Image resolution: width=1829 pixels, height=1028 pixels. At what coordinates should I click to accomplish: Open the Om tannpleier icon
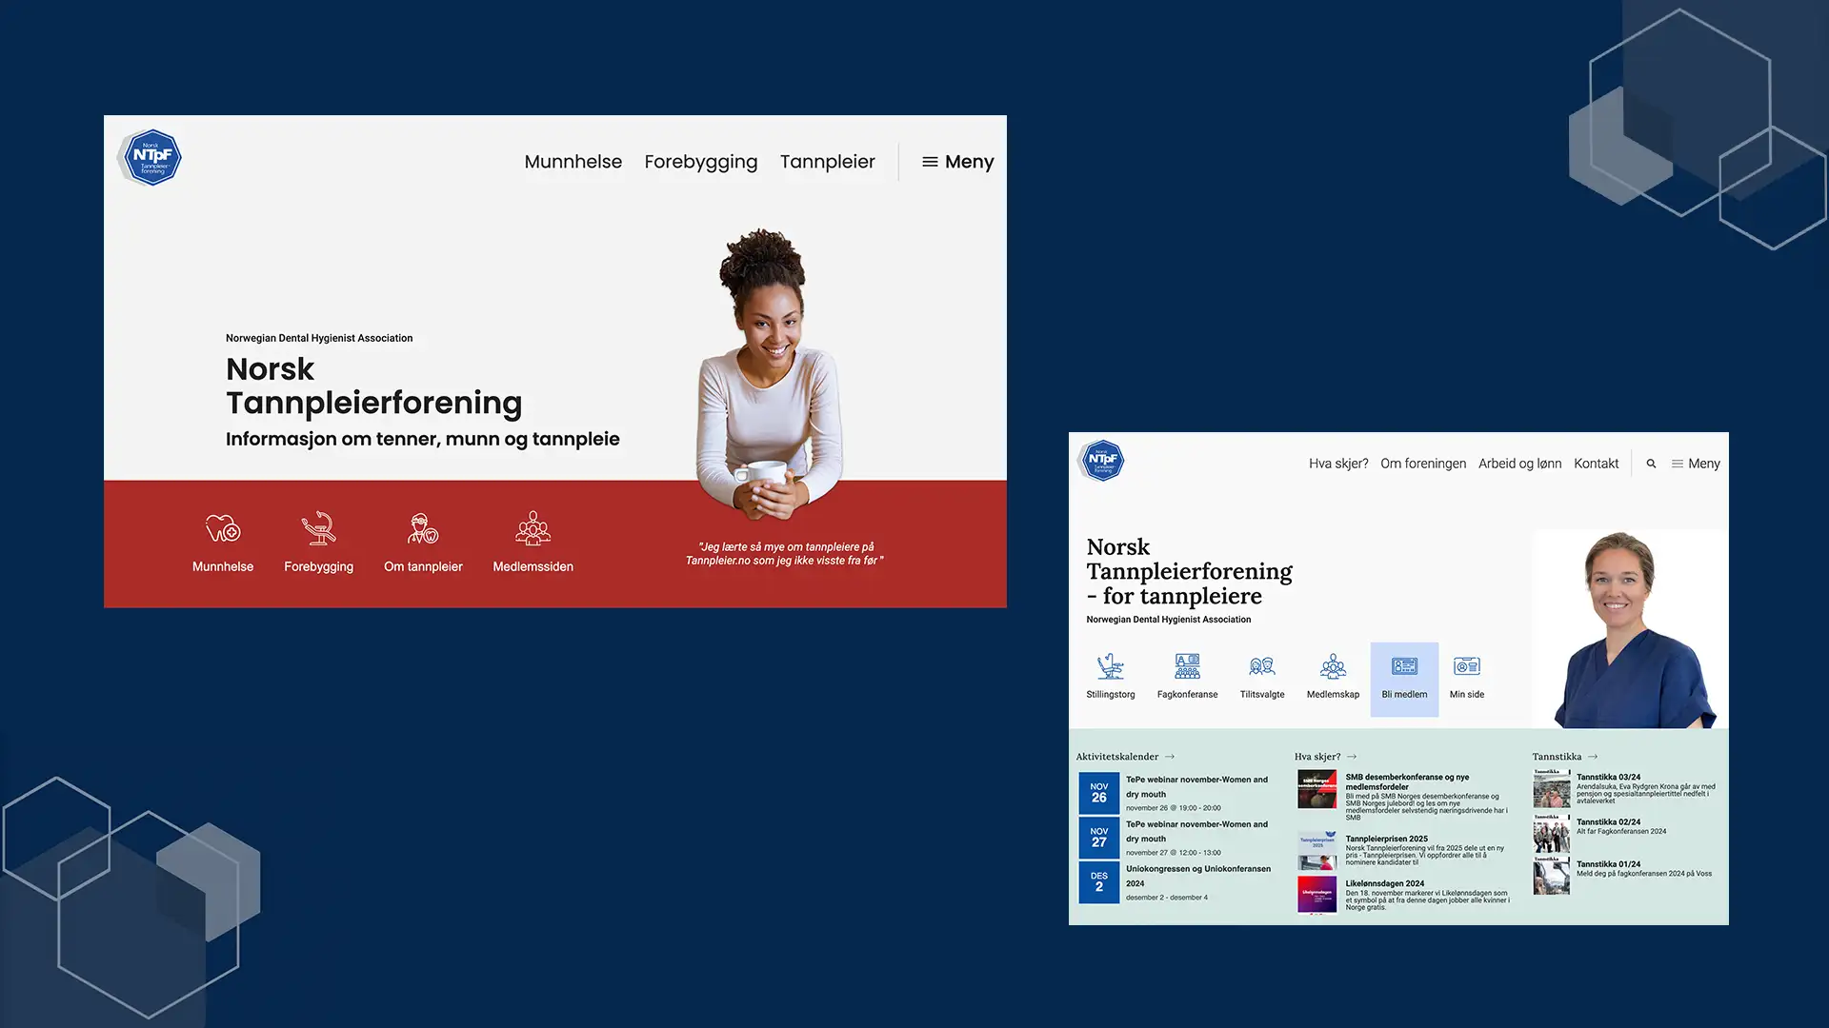[423, 528]
